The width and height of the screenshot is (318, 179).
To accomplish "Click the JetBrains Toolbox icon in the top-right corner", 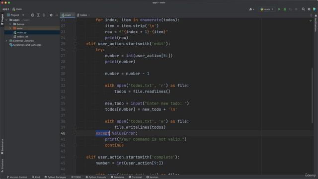I will [315, 9].
